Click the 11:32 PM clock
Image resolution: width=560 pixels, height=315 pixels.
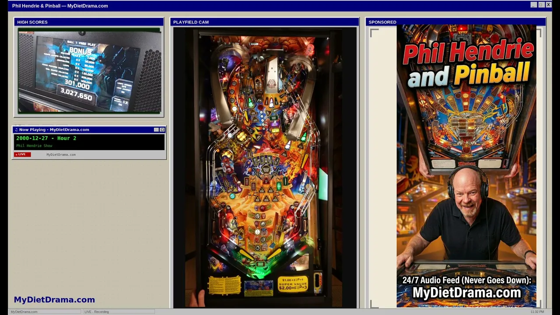(537, 311)
